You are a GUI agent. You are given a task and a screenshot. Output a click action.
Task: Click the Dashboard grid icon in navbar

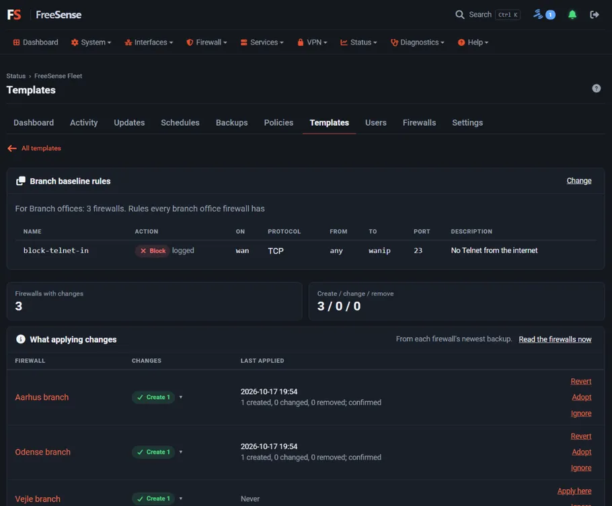pyautogui.click(x=16, y=42)
